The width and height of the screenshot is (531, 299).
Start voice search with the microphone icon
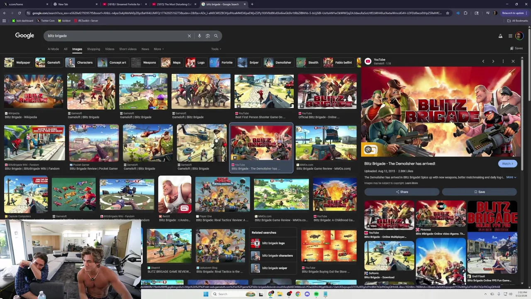point(200,36)
